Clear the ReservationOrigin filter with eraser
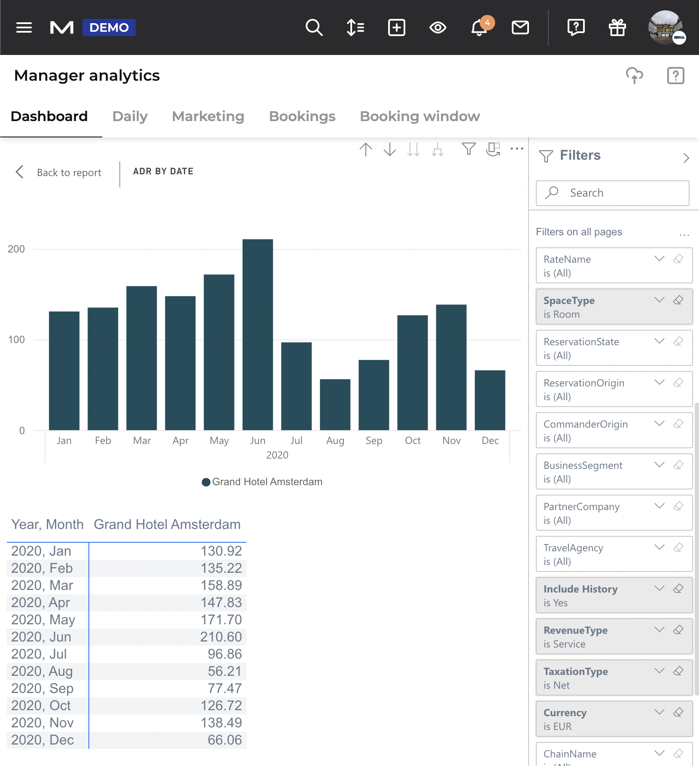The width and height of the screenshot is (699, 766). click(x=678, y=382)
